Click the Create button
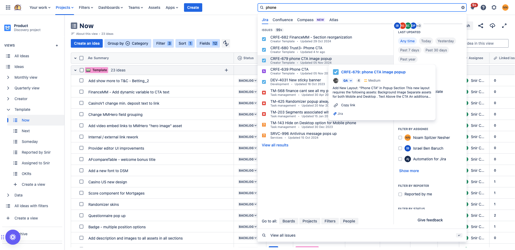 pyautogui.click(x=193, y=7)
